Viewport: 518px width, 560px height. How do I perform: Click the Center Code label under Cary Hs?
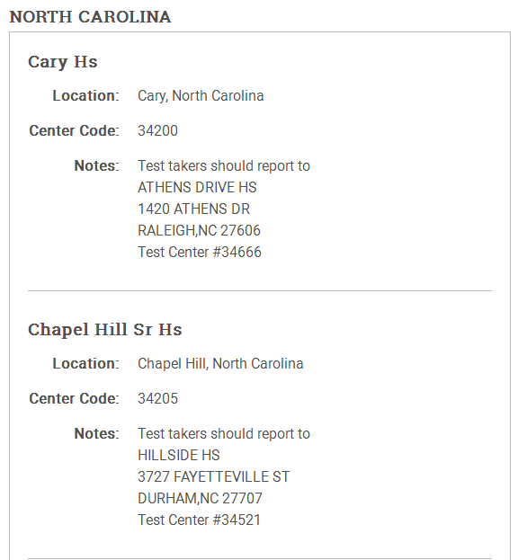(74, 130)
